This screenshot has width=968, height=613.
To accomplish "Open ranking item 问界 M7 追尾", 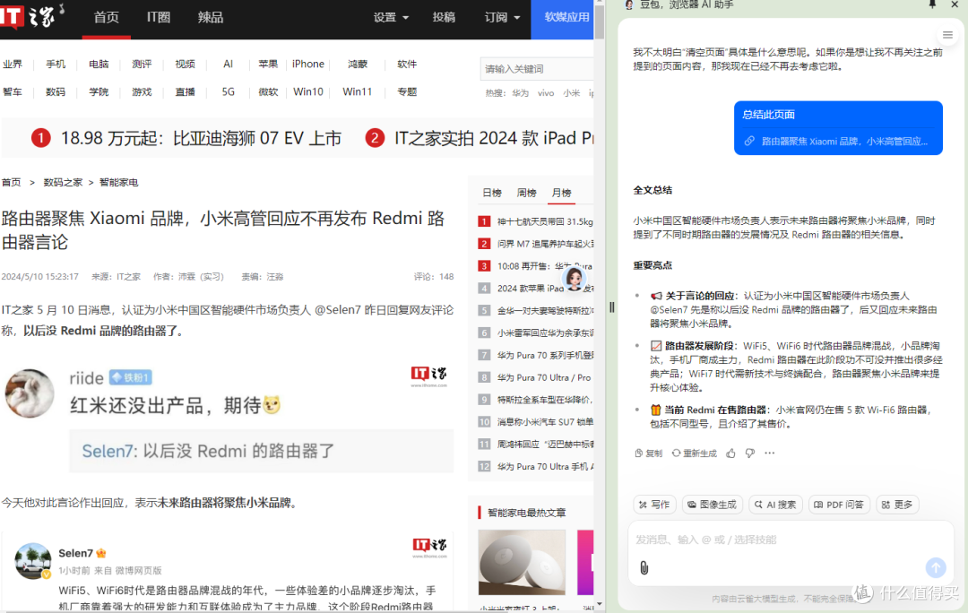I will coord(545,244).
